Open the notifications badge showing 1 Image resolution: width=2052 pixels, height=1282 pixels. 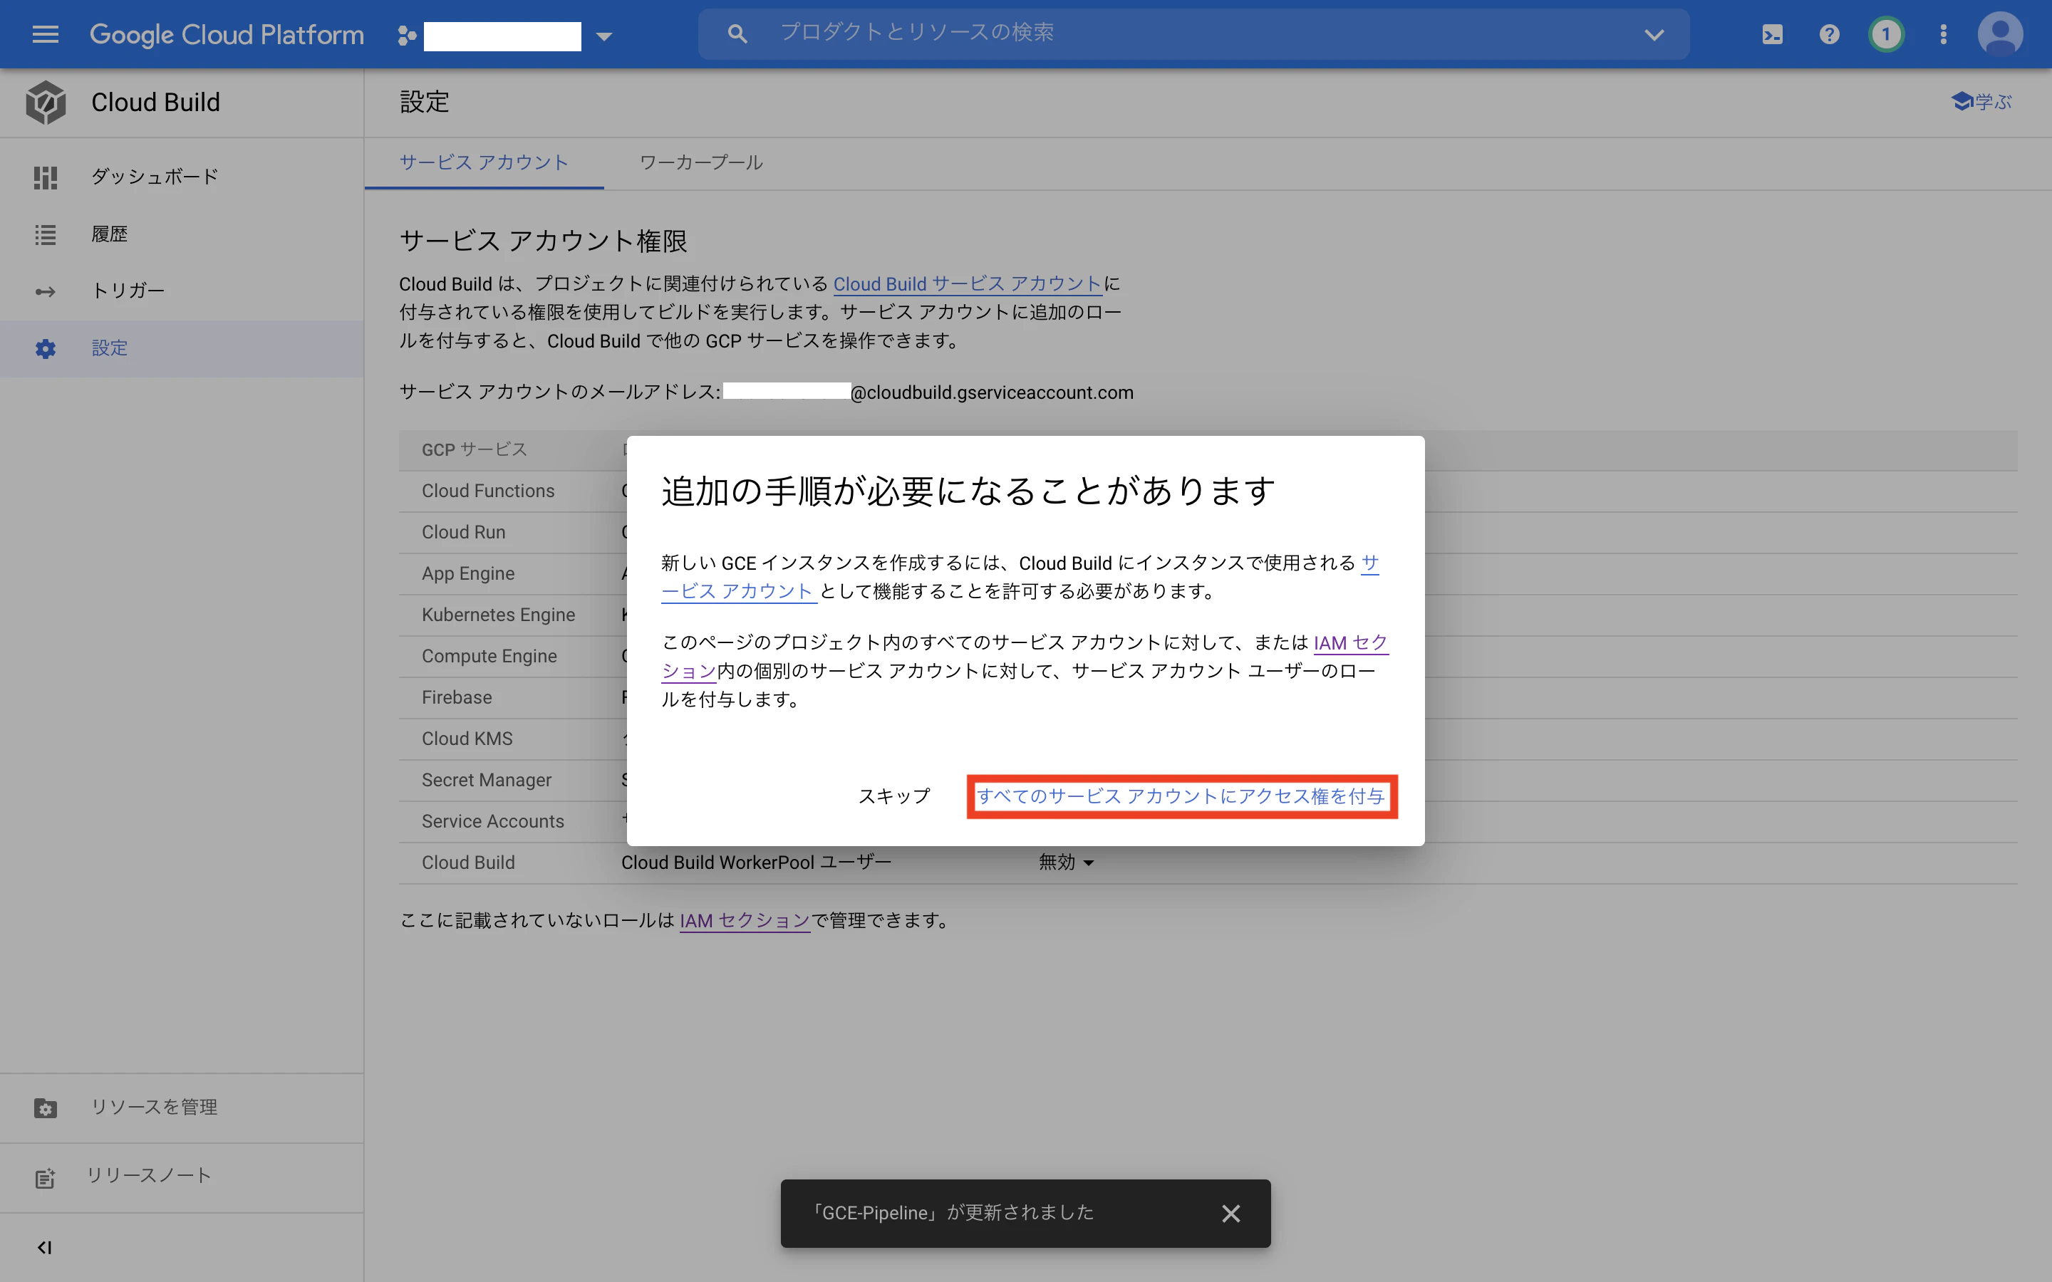[x=1886, y=34]
